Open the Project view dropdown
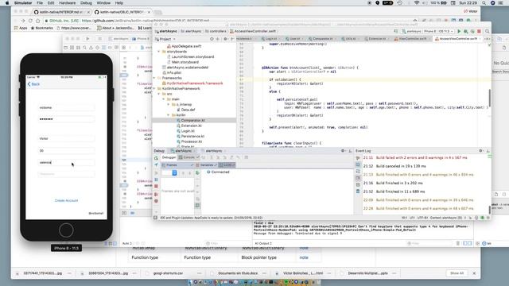Viewport: 509px width, 286px height. pos(165,39)
